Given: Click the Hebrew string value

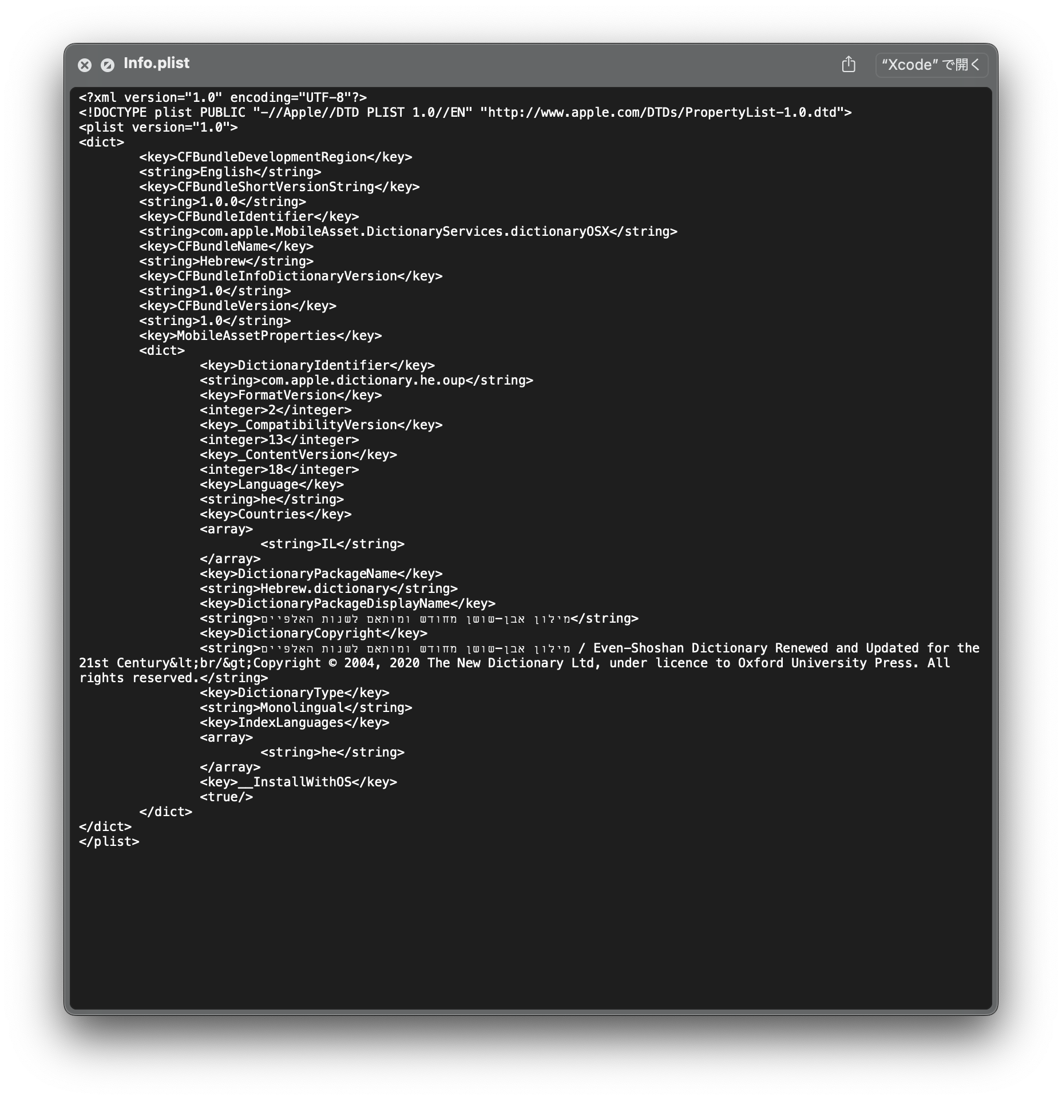Looking at the screenshot, I should 227,261.
